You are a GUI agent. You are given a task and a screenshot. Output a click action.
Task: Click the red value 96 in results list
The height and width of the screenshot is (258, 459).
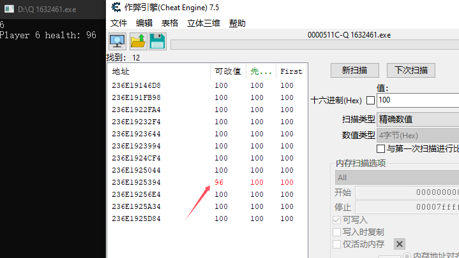(219, 182)
